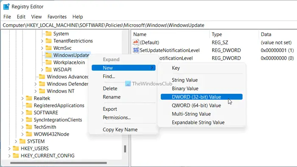Image resolution: width=297 pixels, height=167 pixels.
Task: Select the HKEY_USERS folder icon
Action: pyautogui.click(x=16, y=148)
